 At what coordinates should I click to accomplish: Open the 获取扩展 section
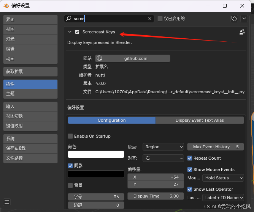point(30,72)
